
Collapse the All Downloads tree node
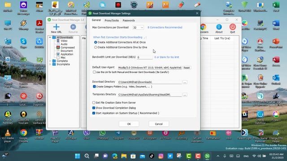tap(50, 37)
